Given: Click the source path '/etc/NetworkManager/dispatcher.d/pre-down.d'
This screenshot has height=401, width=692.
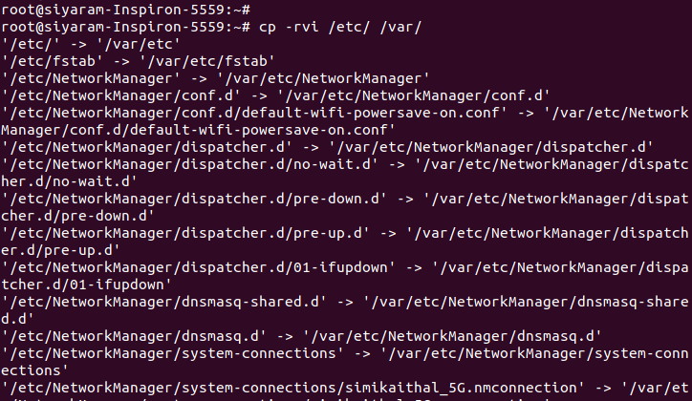Looking at the screenshot, I should pos(194,198).
